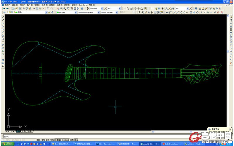Open the 视图(V) menu

[22, 5]
